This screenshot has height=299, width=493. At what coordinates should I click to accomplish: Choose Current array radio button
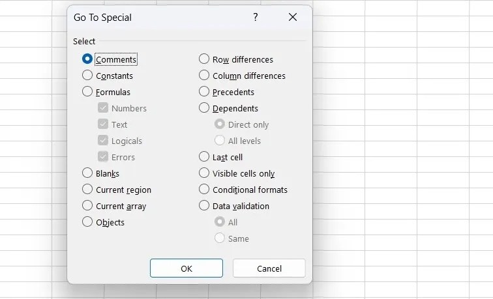click(87, 206)
